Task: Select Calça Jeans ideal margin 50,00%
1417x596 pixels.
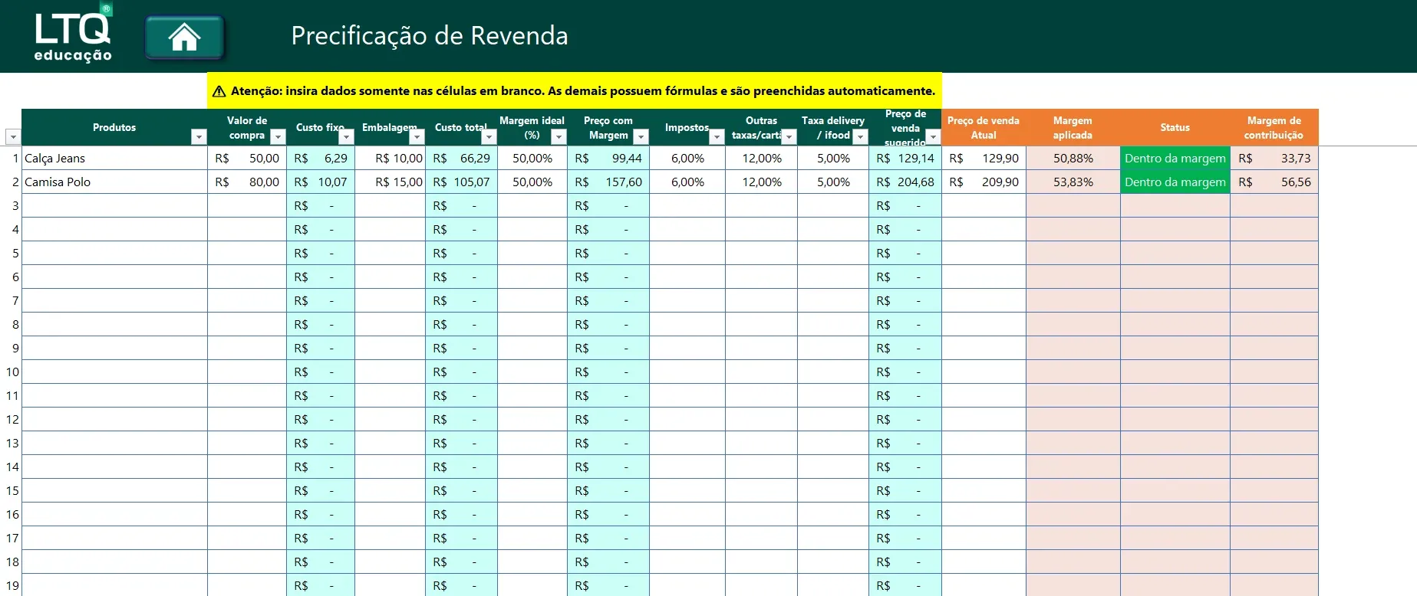Action: tap(532, 159)
